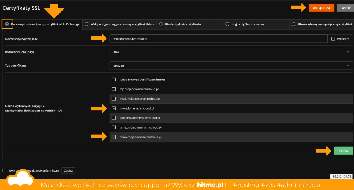Click the green 'ZAPISZ' button
The image size is (354, 190).
pyautogui.click(x=343, y=151)
